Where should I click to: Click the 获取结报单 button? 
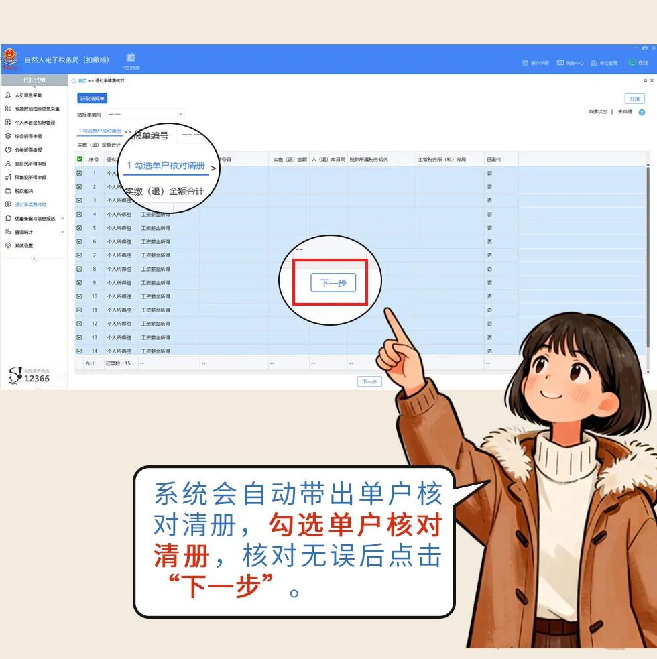(92, 99)
